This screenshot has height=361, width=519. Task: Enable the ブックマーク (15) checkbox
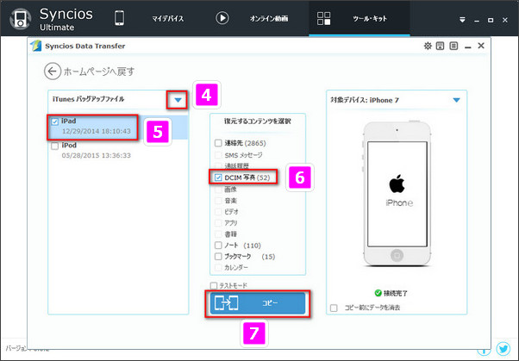[218, 257]
